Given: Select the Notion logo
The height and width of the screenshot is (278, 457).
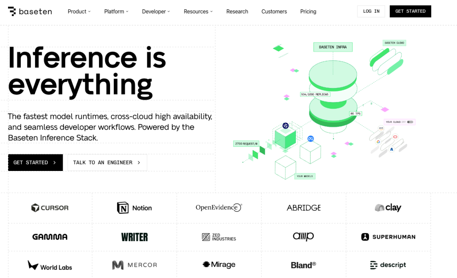Looking at the screenshot, I should click(135, 208).
